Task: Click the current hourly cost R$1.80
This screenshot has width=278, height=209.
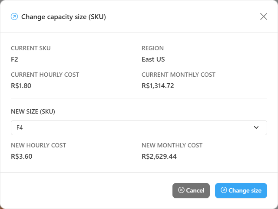Action: click(21, 86)
